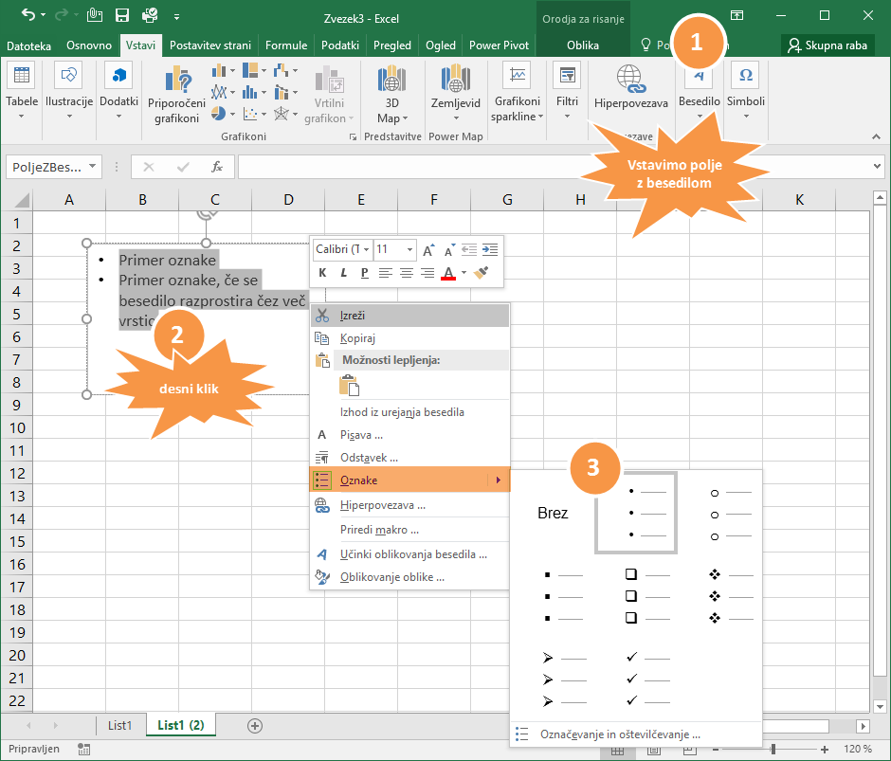Select the Brez (none) bullet option

(553, 514)
